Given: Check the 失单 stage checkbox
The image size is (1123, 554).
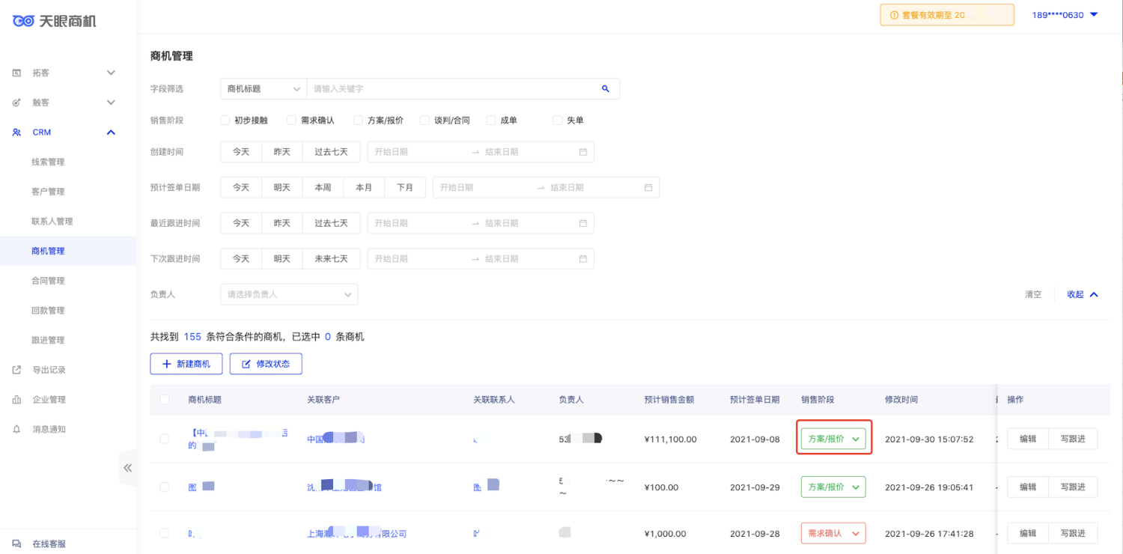Looking at the screenshot, I should pos(558,120).
